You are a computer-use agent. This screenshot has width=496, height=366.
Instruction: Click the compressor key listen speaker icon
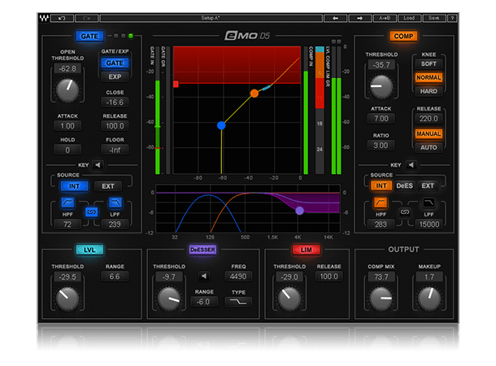point(411,165)
